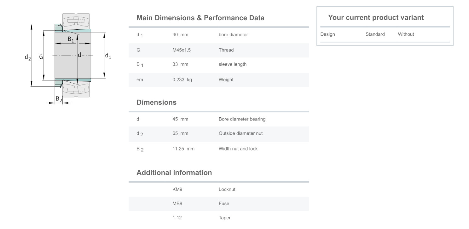Click the Dimensions section heading
469x229 pixels.
point(156,103)
